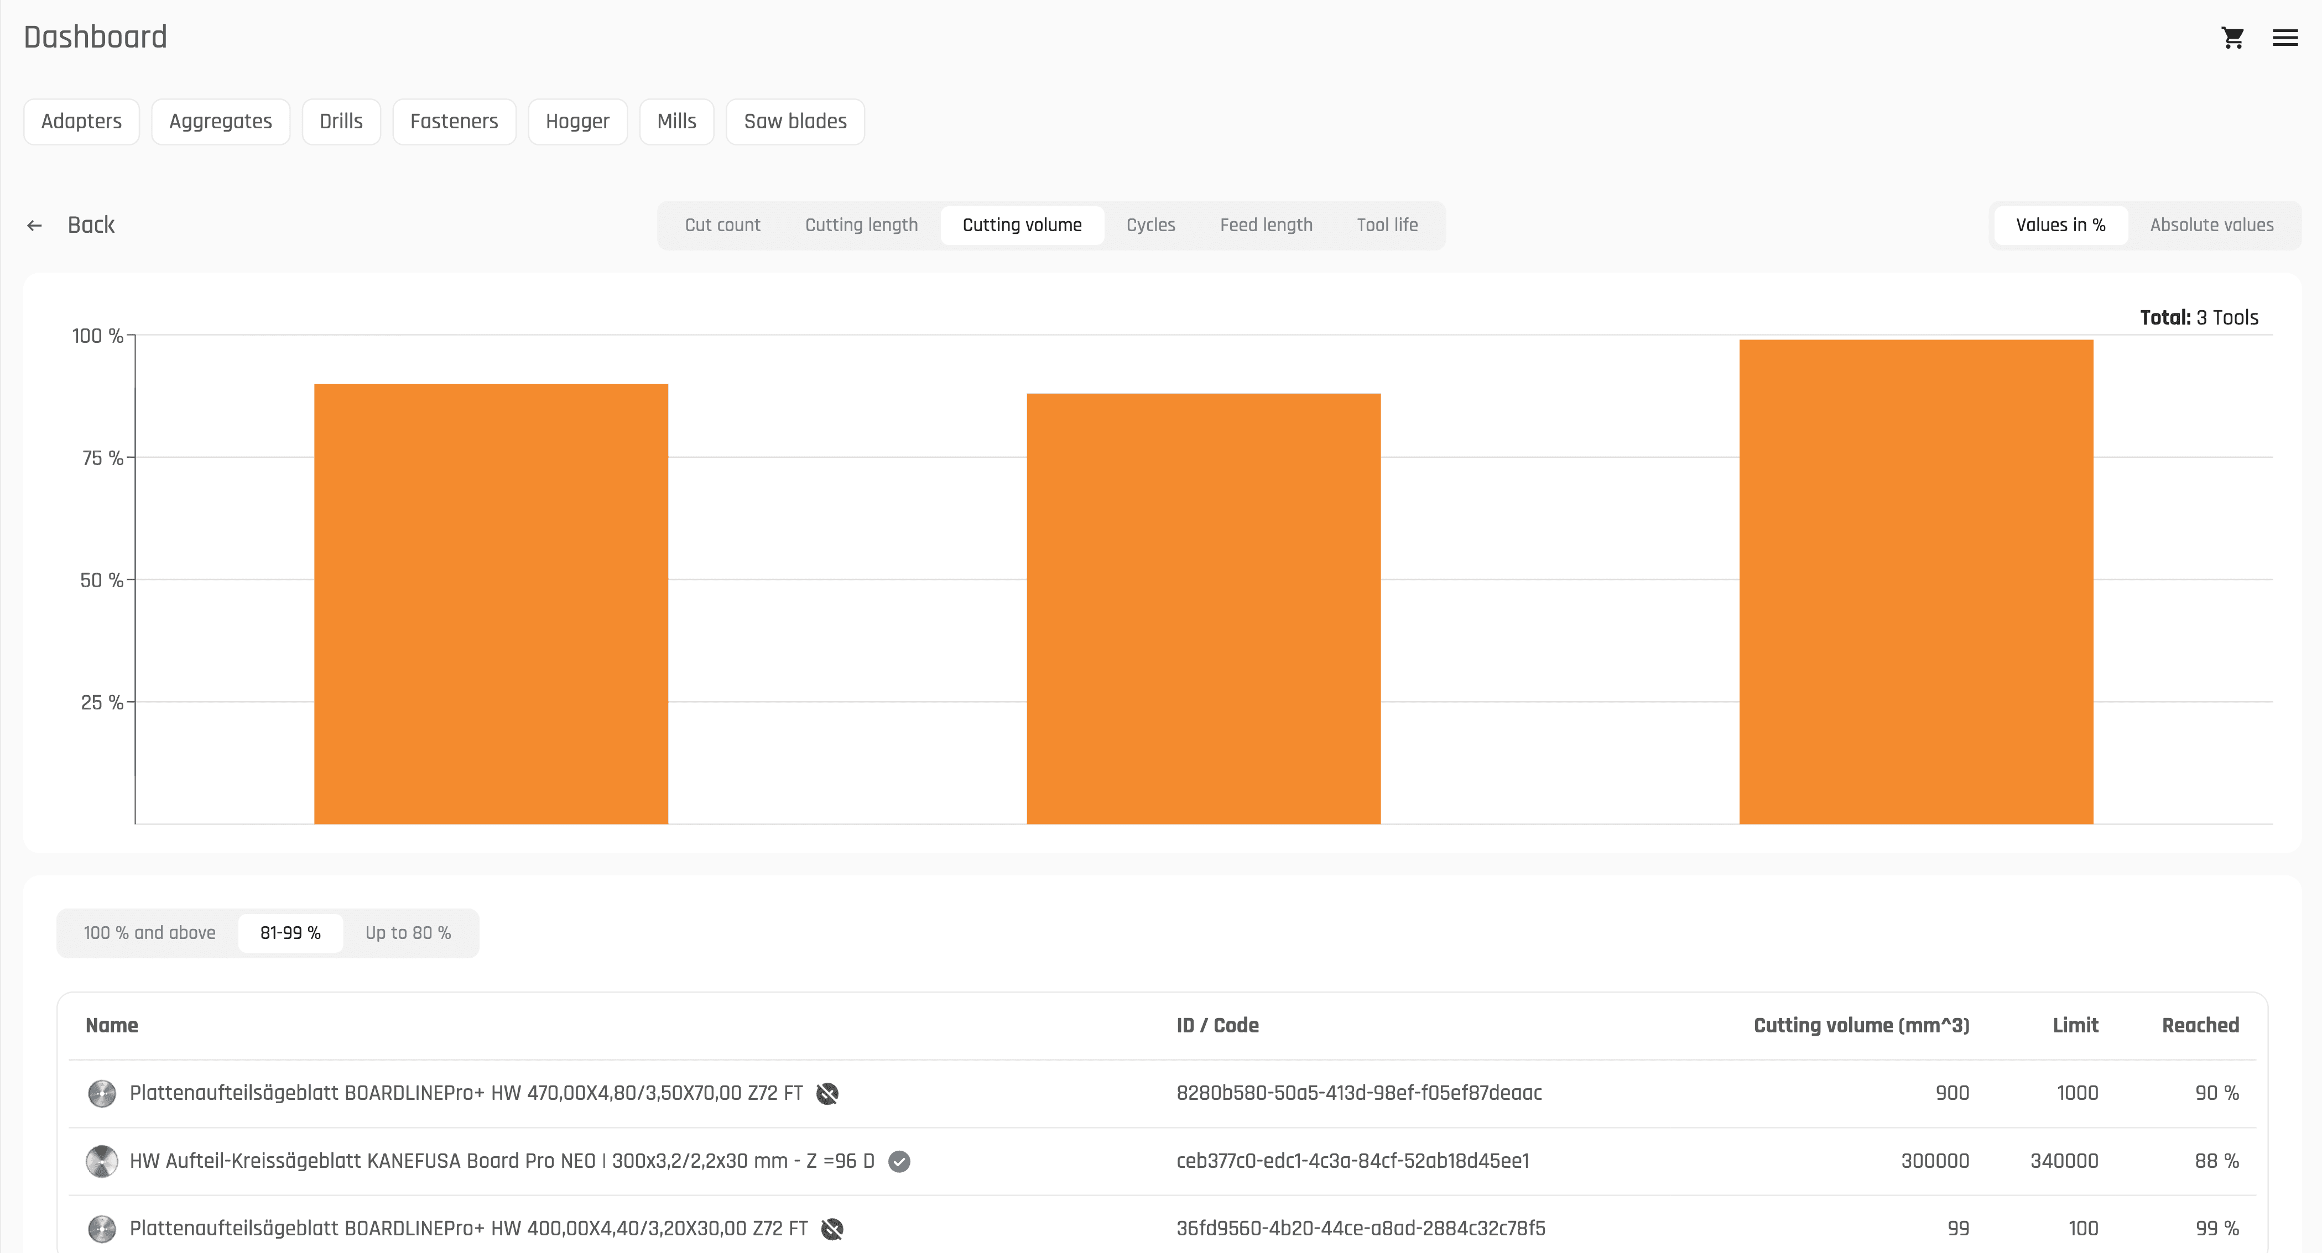Click the first orange bar at 90 %
The width and height of the screenshot is (2322, 1253).
(491, 604)
